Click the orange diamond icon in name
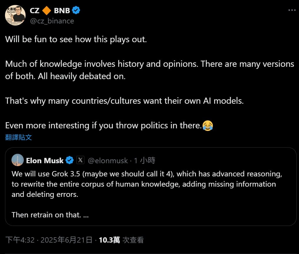The width and height of the screenshot is (299, 254). (46, 11)
